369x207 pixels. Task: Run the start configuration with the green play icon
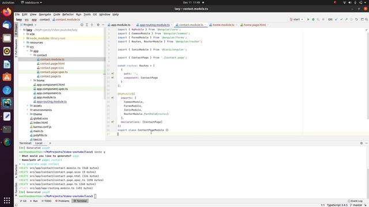(308, 20)
